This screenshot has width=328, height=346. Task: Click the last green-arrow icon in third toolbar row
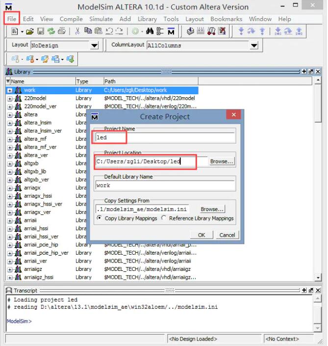(70, 59)
